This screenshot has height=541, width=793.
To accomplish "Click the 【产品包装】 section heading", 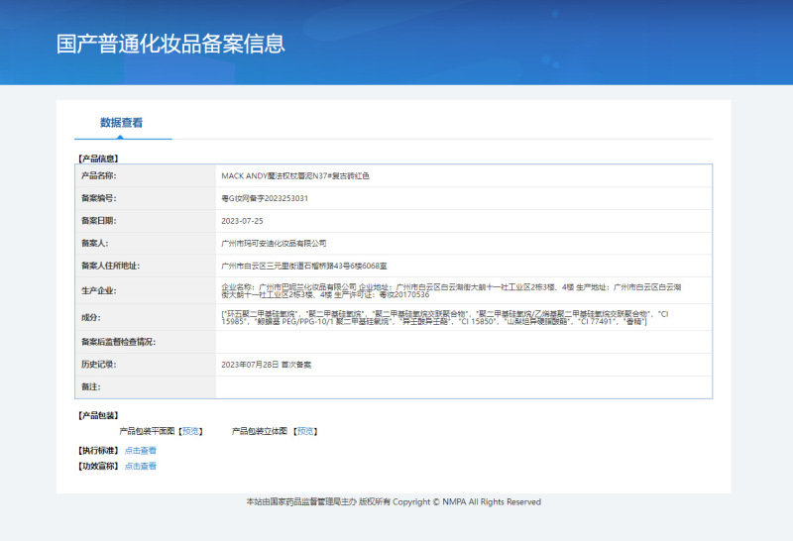I will coord(98,415).
